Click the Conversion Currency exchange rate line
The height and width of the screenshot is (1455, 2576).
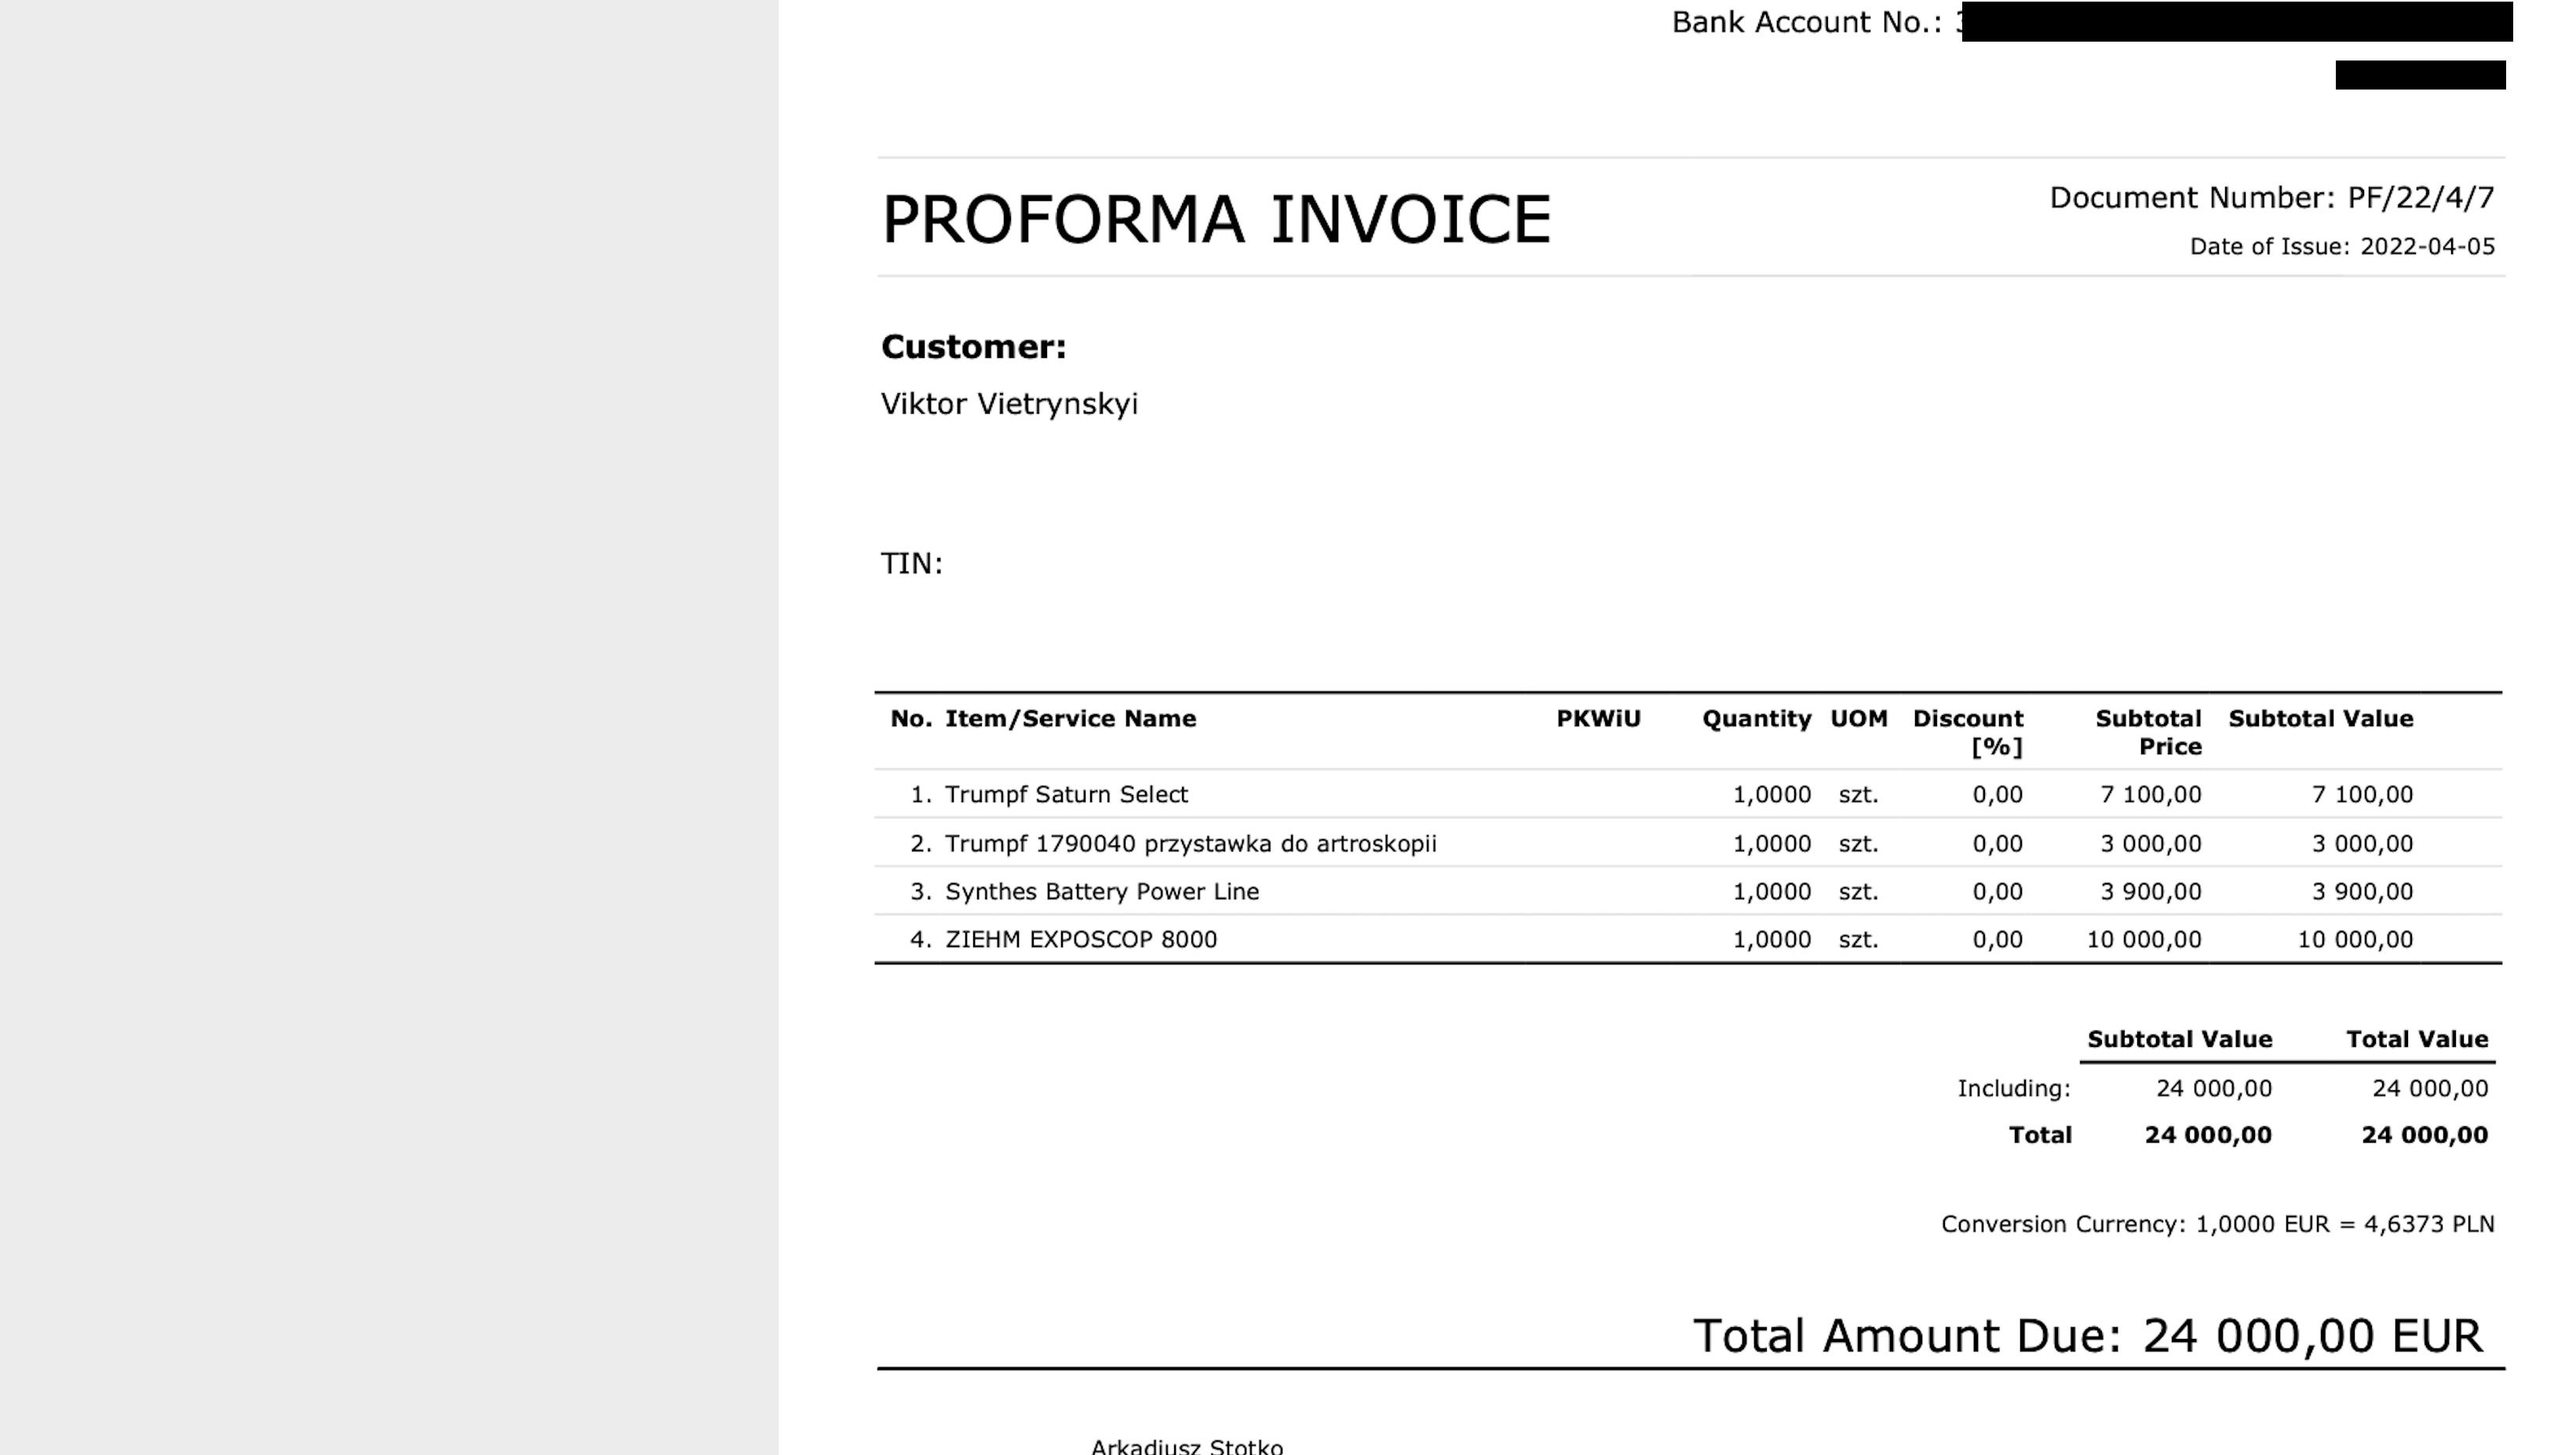tap(2217, 1225)
